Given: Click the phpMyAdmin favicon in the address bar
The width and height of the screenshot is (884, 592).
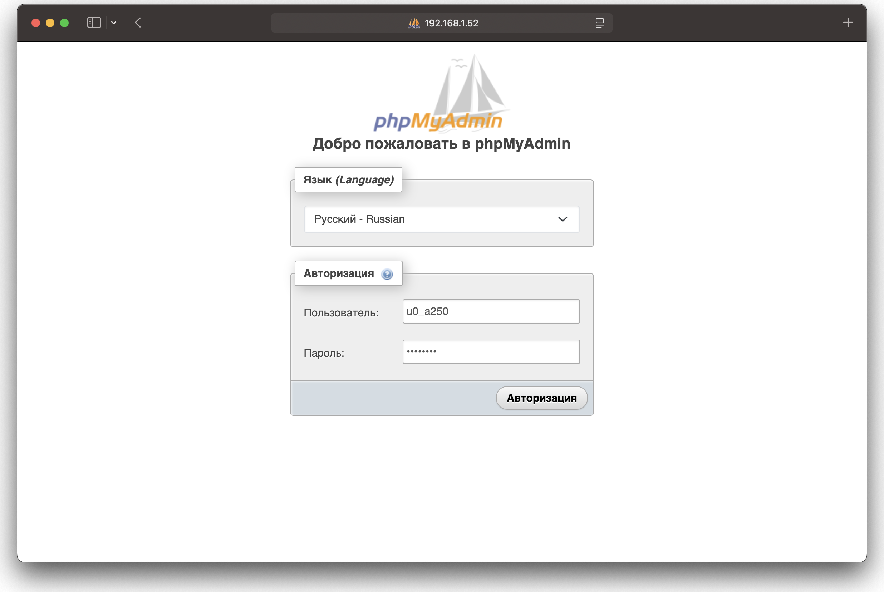Looking at the screenshot, I should pyautogui.click(x=414, y=23).
